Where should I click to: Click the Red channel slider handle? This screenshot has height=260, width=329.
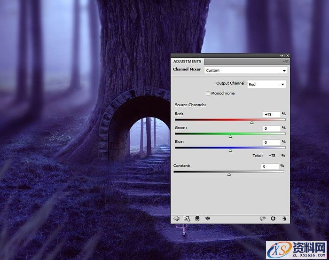coord(252,122)
